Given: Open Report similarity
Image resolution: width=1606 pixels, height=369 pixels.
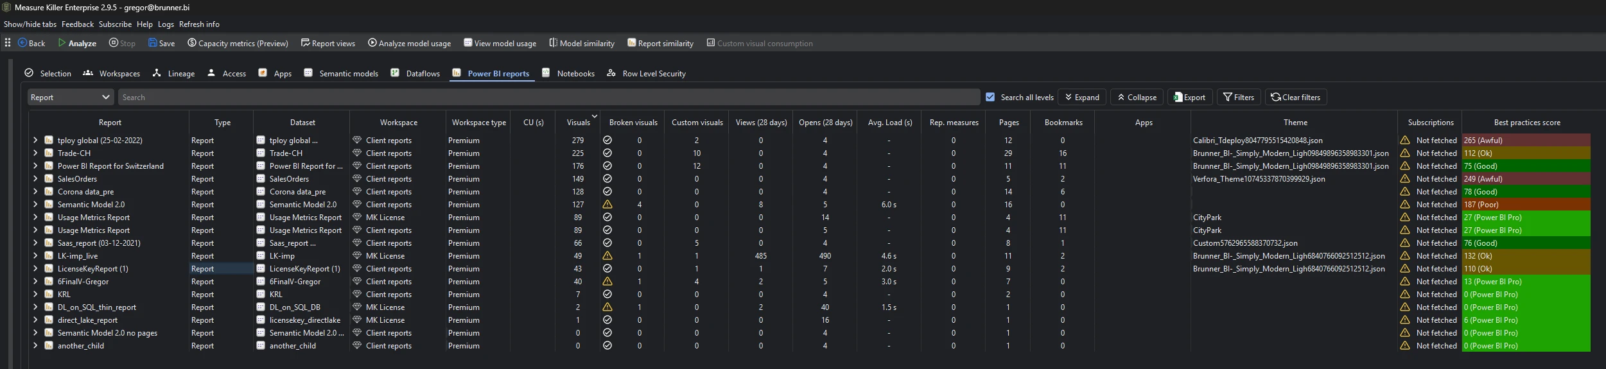Looking at the screenshot, I should [x=660, y=43].
